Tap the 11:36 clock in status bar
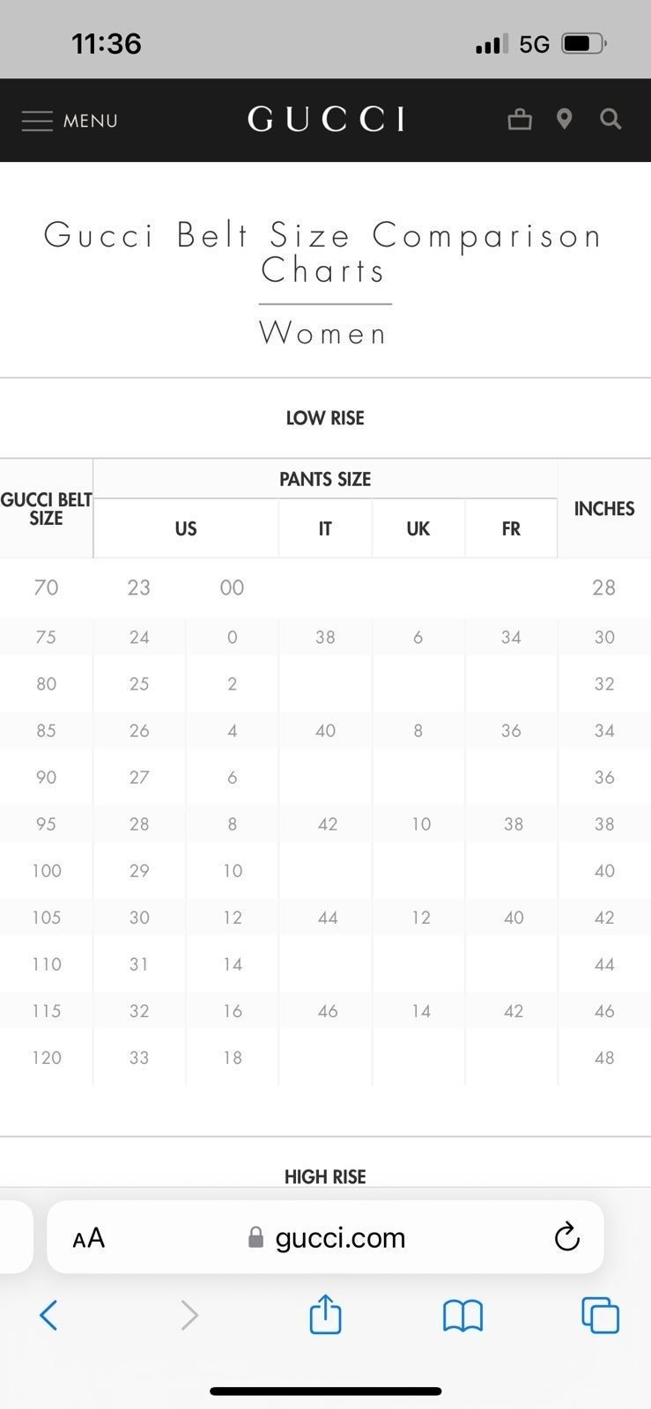 tap(107, 44)
